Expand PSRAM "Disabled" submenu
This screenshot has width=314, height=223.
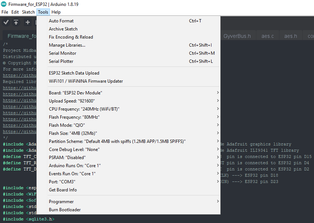pos(128,157)
